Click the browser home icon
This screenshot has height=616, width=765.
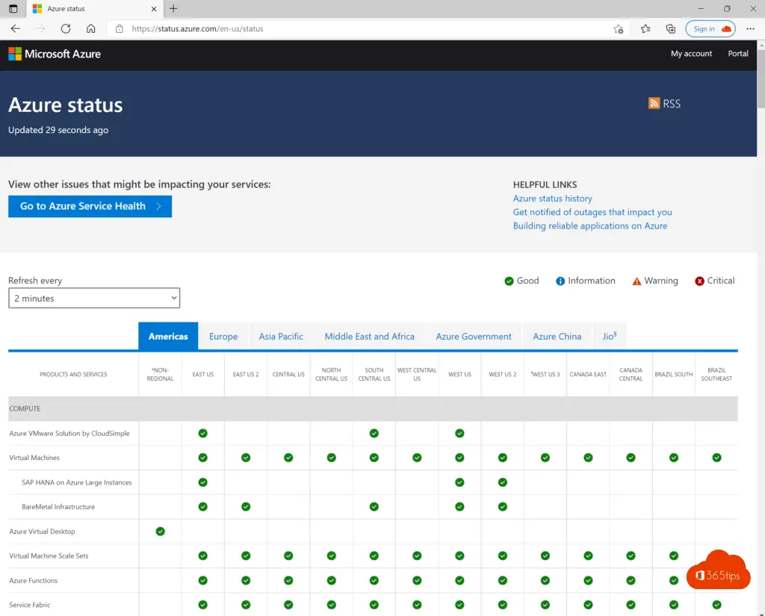tap(90, 29)
